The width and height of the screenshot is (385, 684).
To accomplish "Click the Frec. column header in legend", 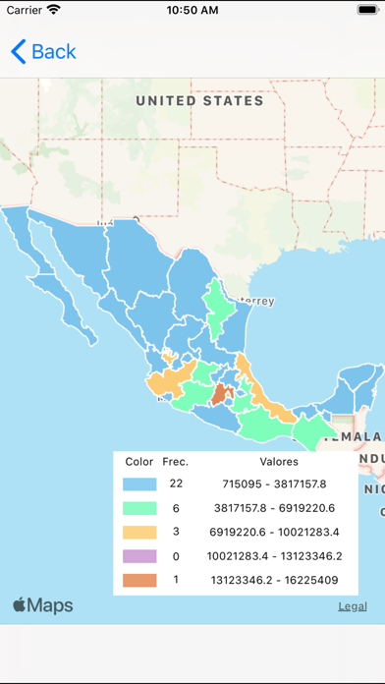I will (176, 462).
